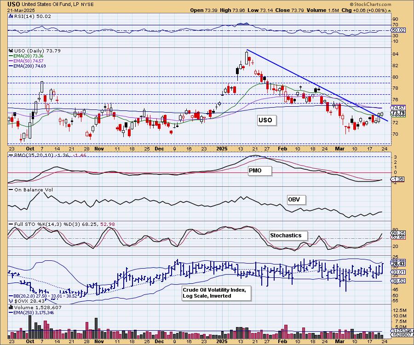Click the OBV annotation box

(x=296, y=200)
